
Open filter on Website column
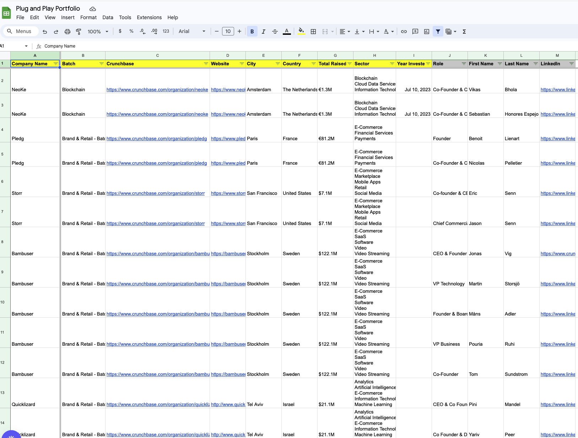(242, 64)
